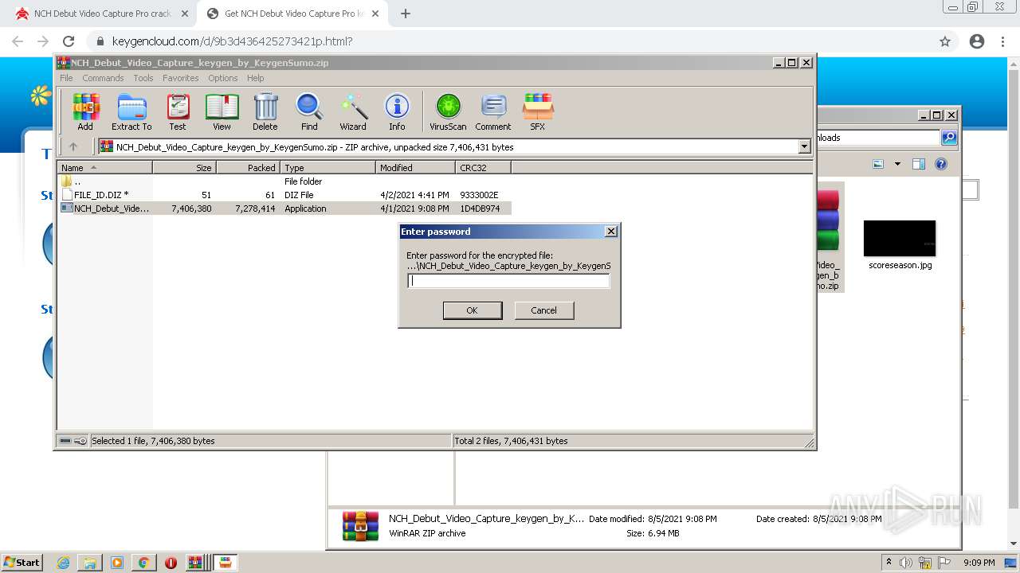
Task: Sort by the Packed column header
Action: [249, 168]
